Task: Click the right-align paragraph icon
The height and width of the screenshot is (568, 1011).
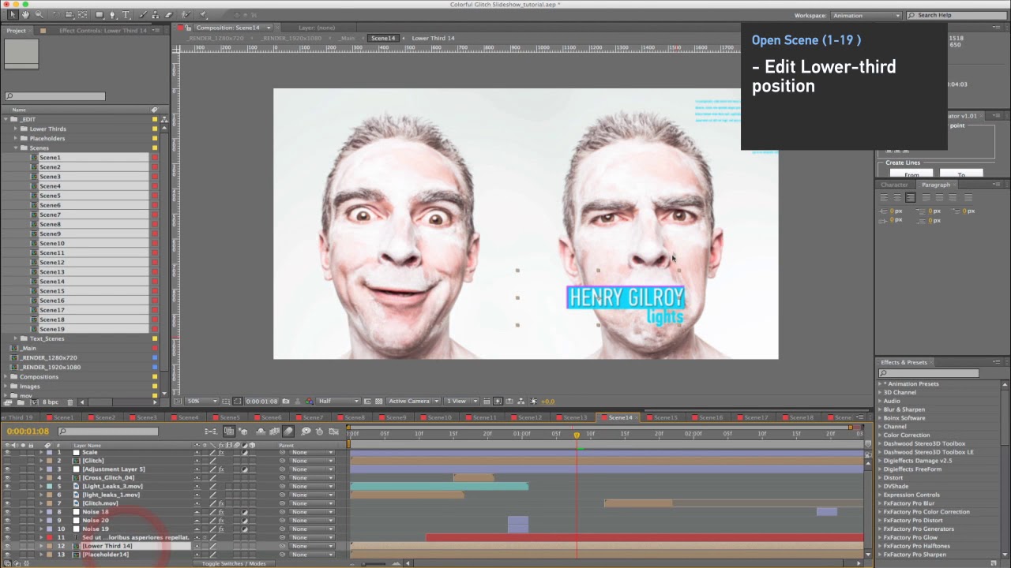Action: pyautogui.click(x=911, y=197)
